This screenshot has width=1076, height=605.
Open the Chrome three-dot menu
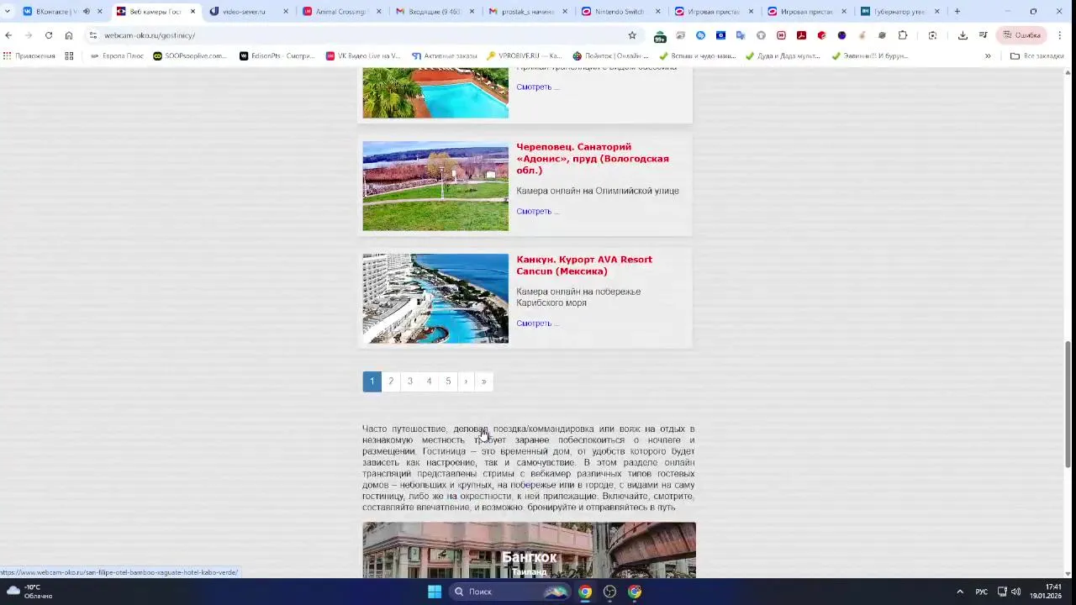[x=1060, y=35]
